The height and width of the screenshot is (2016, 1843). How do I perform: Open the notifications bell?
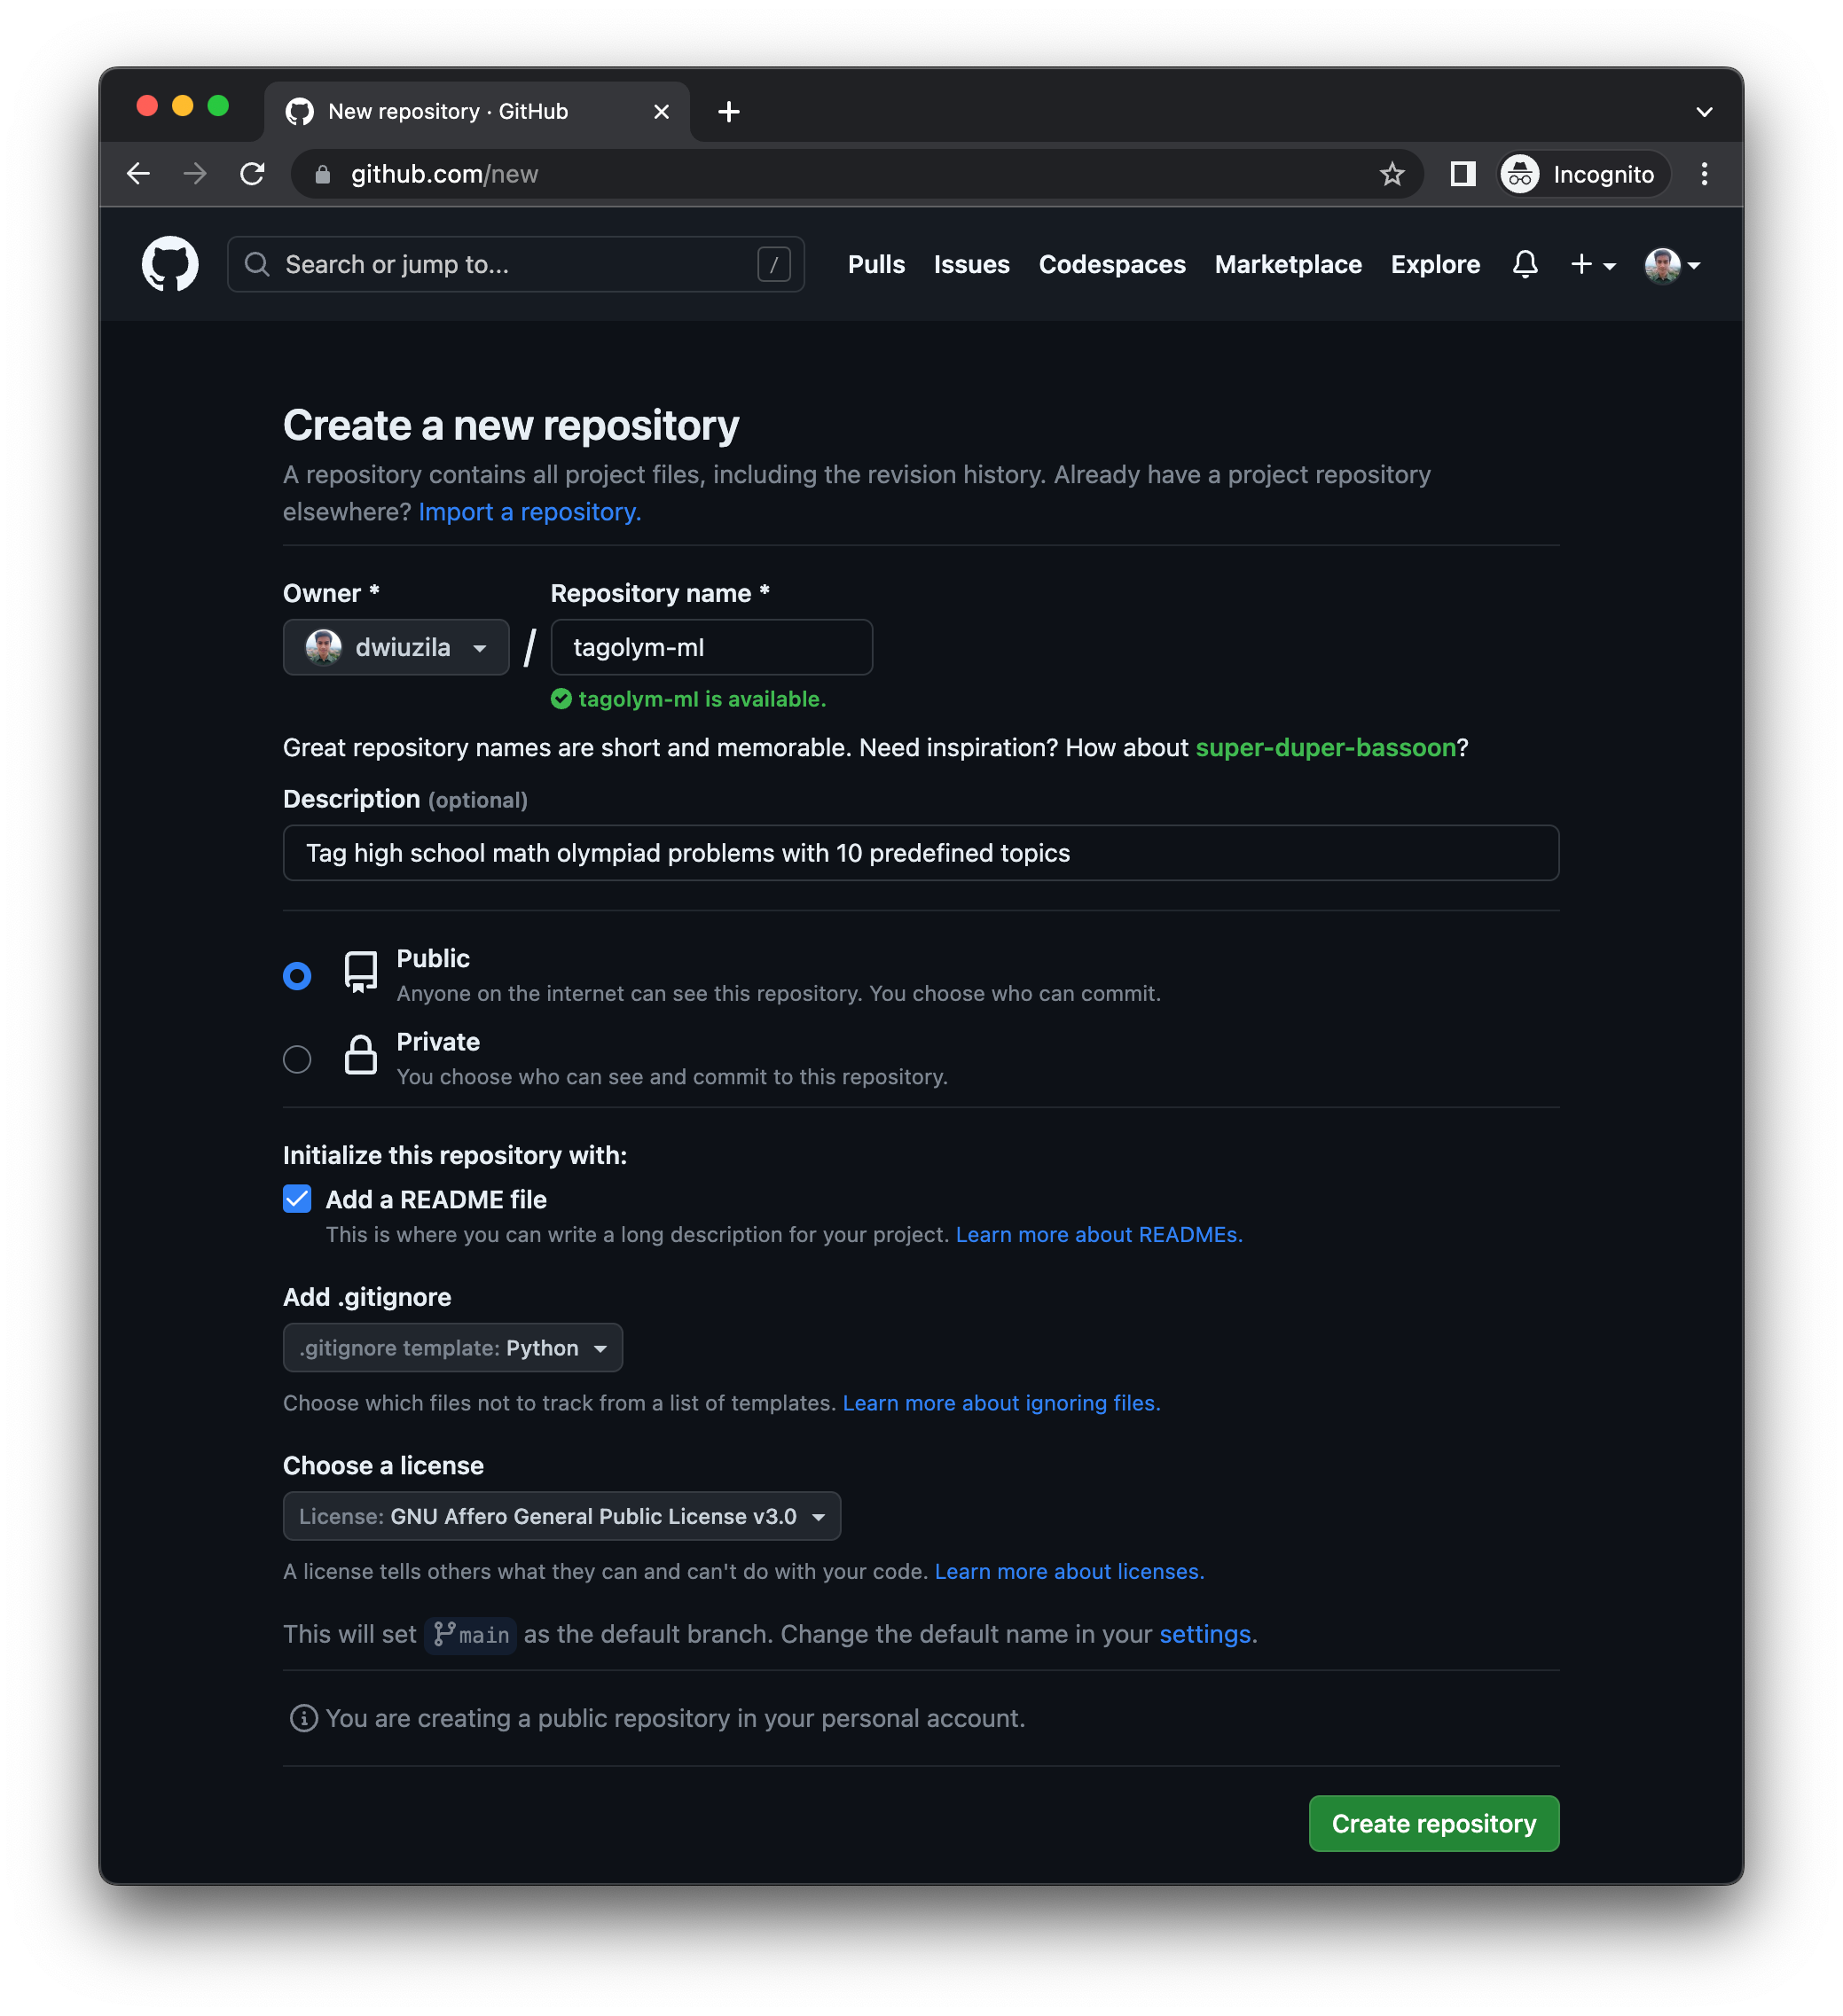point(1524,264)
